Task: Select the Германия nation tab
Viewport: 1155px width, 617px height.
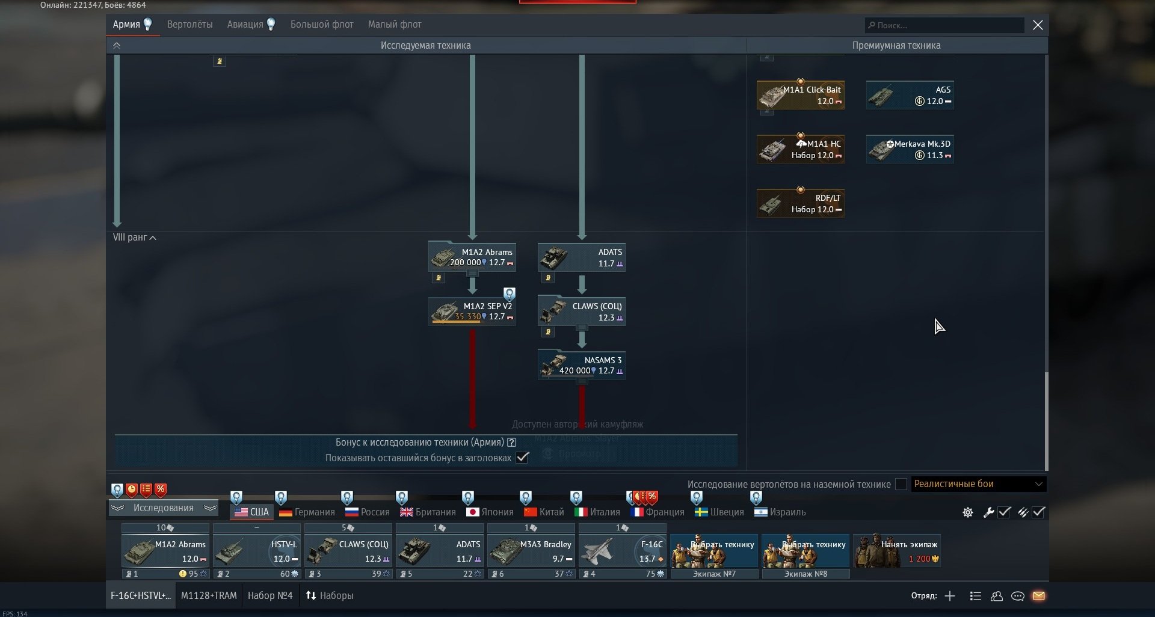Action: pos(307,512)
